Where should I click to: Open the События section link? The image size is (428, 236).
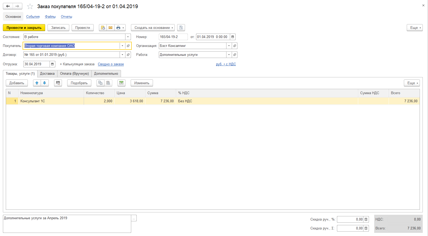click(x=33, y=17)
